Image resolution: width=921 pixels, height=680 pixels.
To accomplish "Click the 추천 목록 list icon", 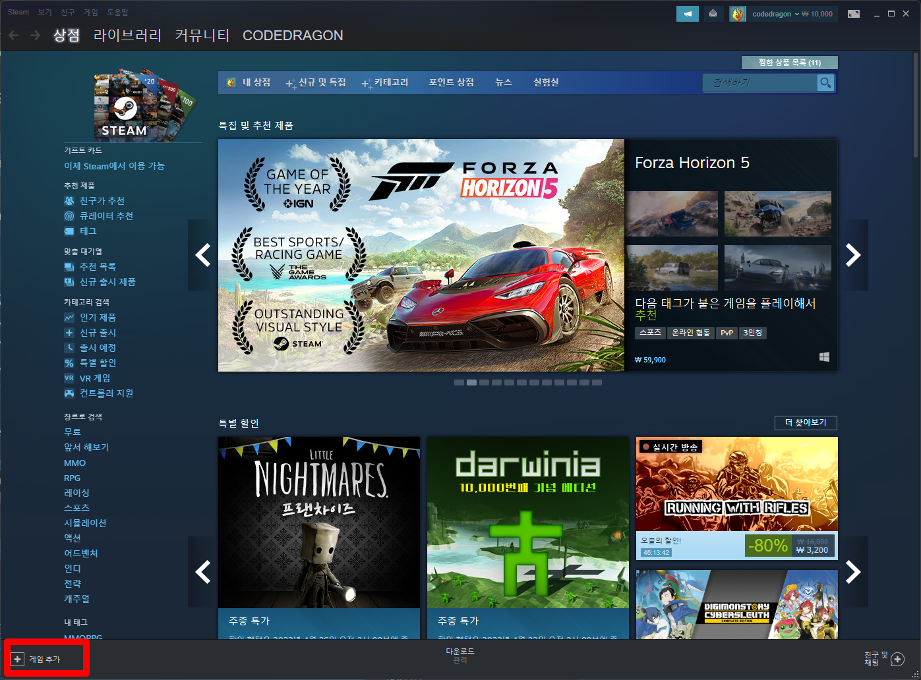I will pyautogui.click(x=69, y=267).
